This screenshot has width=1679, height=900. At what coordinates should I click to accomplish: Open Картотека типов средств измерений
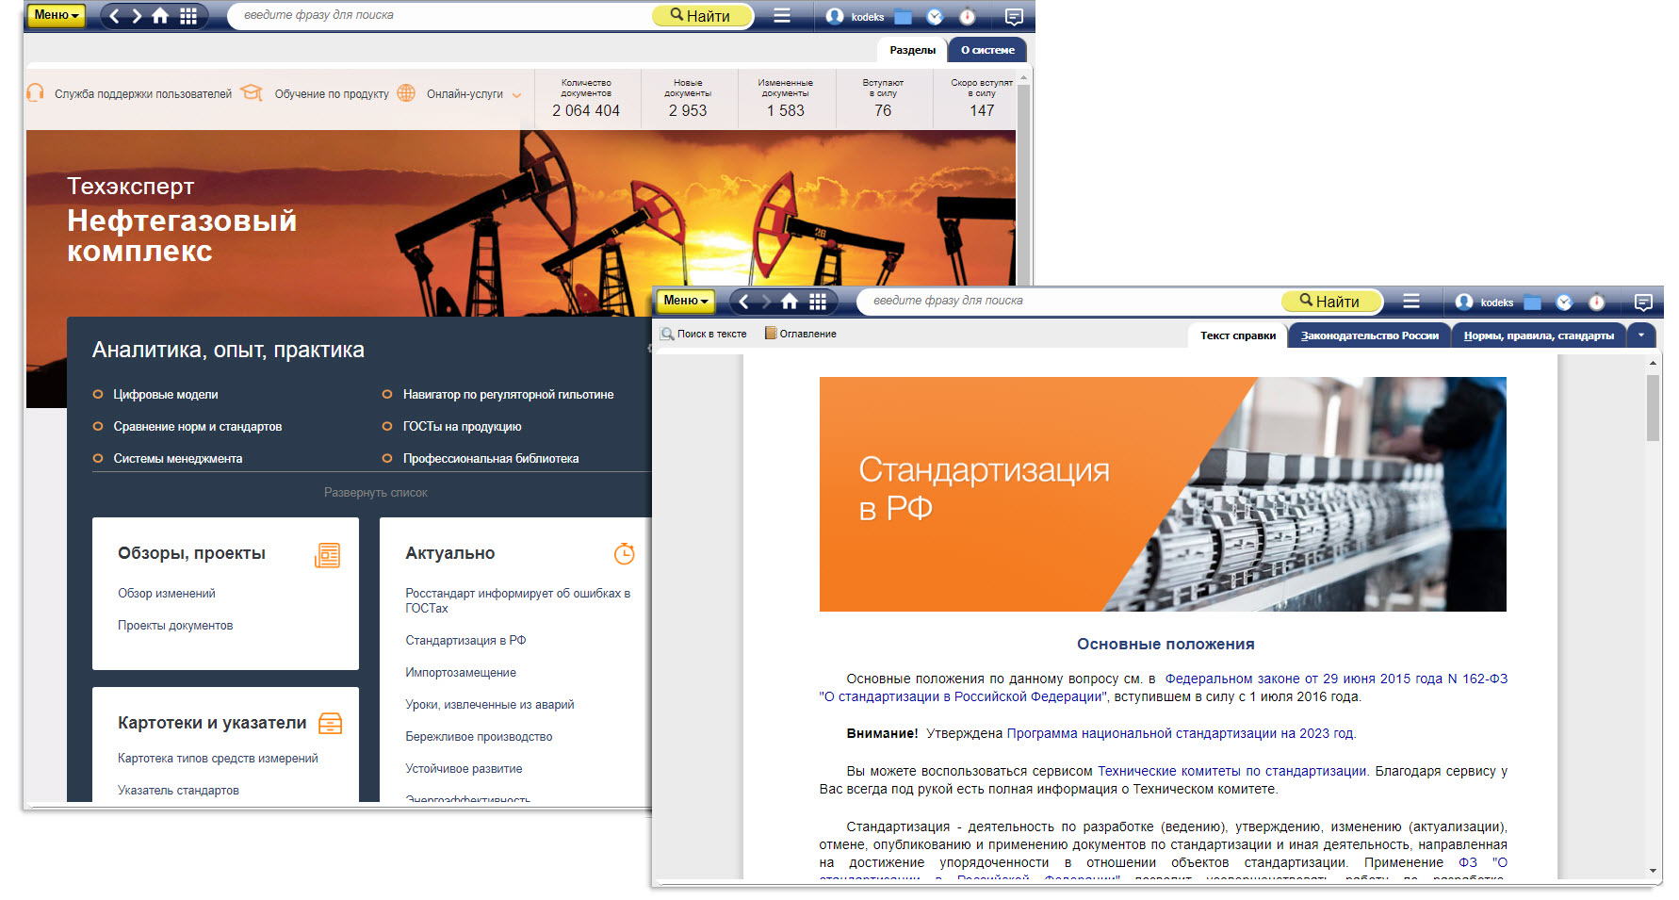(x=218, y=759)
